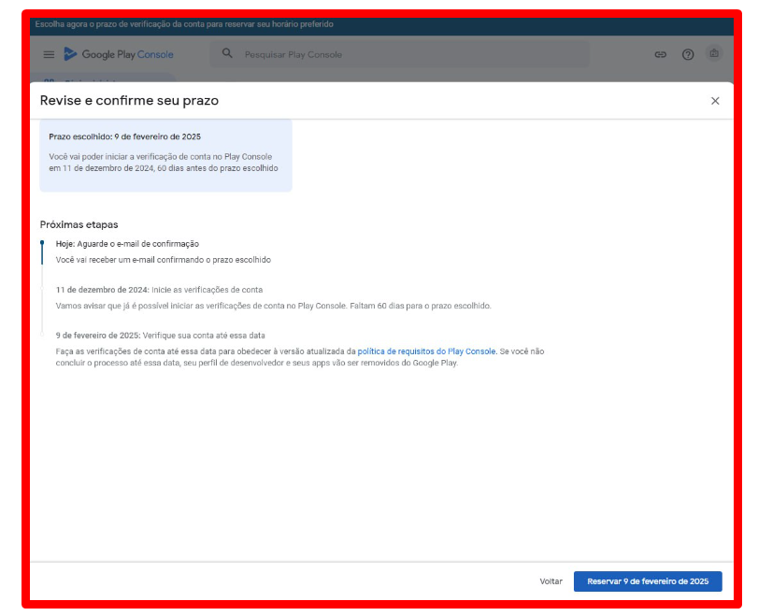Image resolution: width=758 pixels, height=616 pixels.
Task: Click the Hoje: Aguarde o e-mail step
Action: (127, 244)
